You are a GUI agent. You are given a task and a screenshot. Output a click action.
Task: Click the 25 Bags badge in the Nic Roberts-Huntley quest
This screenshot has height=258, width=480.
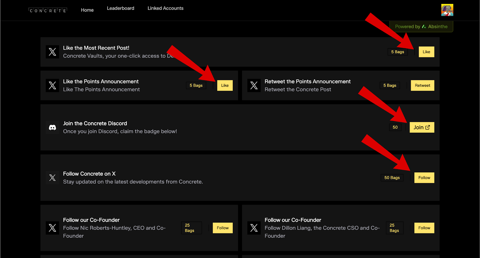(x=191, y=228)
